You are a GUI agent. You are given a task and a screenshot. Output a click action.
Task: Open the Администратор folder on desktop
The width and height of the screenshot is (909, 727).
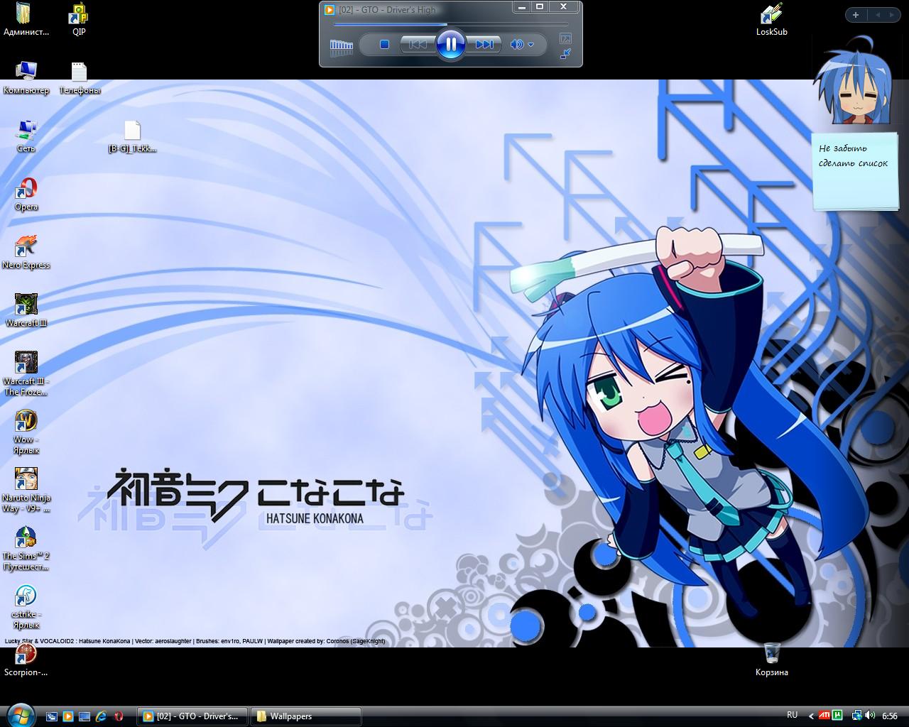(26, 19)
